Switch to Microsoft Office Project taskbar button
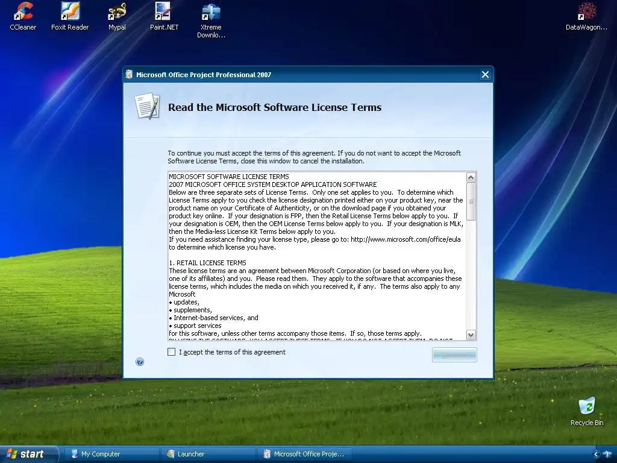This screenshot has width=617, height=463. coord(304,454)
